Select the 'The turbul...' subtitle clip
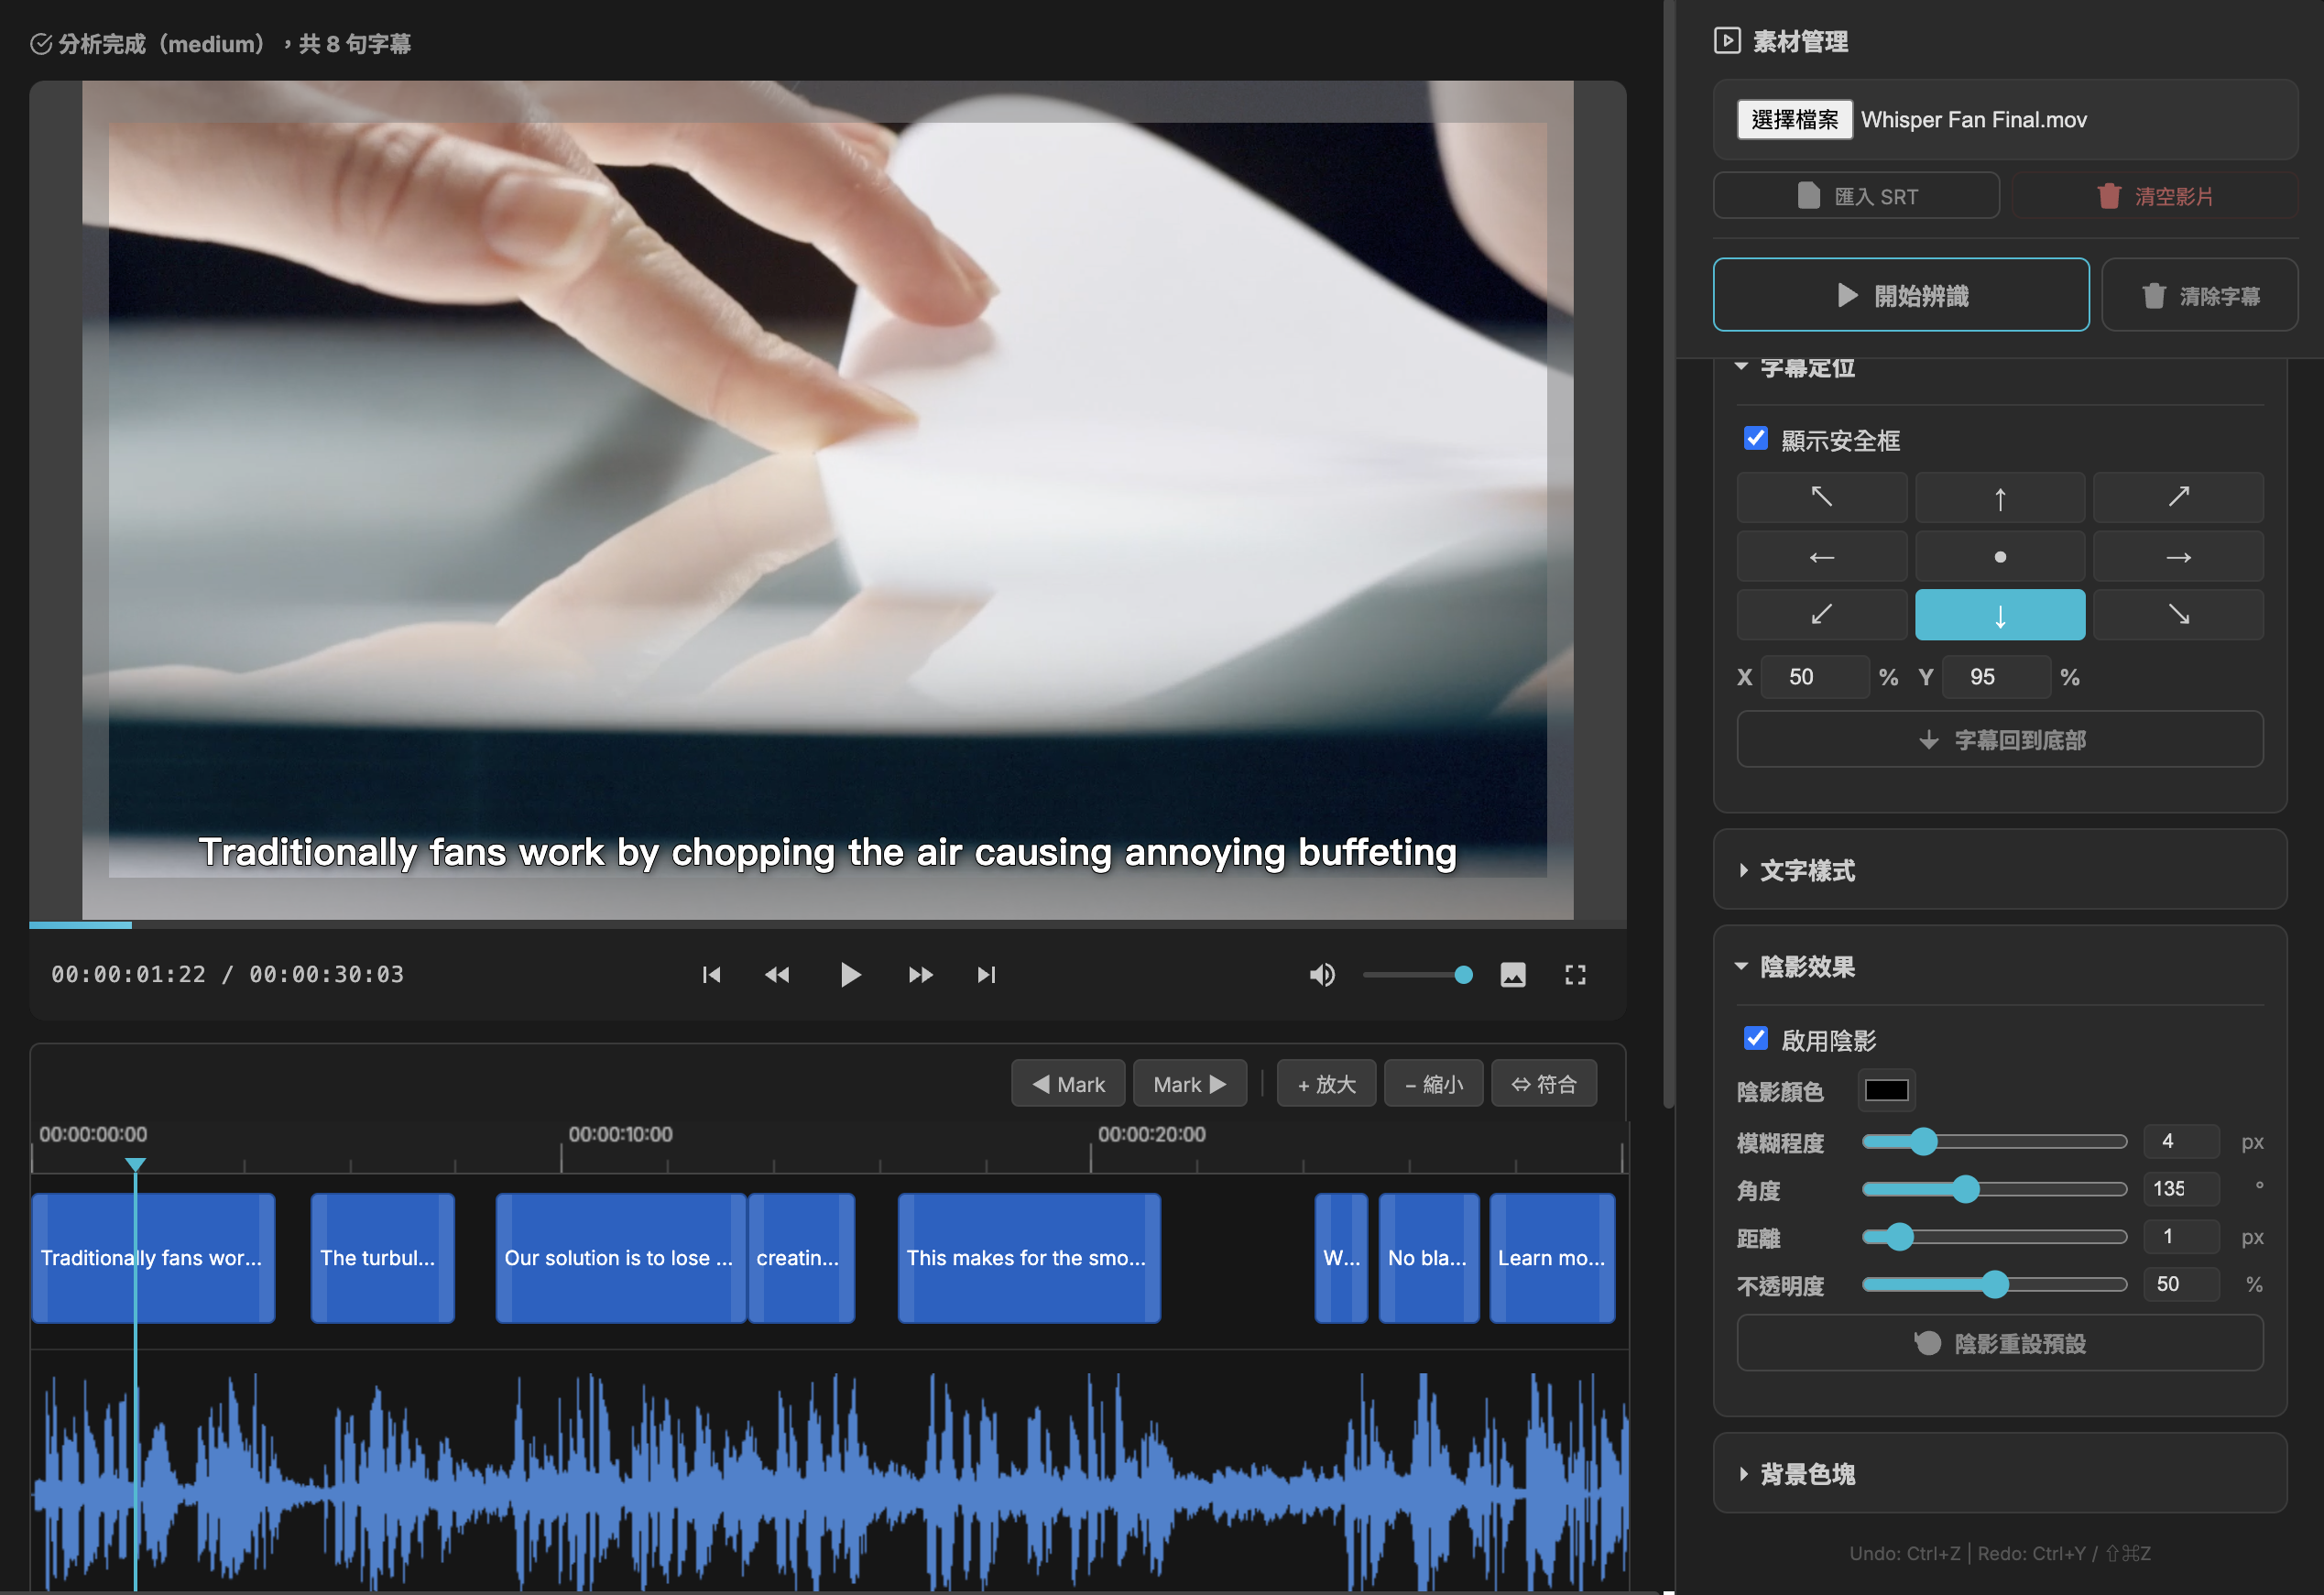The width and height of the screenshot is (2324, 1595). [x=381, y=1257]
